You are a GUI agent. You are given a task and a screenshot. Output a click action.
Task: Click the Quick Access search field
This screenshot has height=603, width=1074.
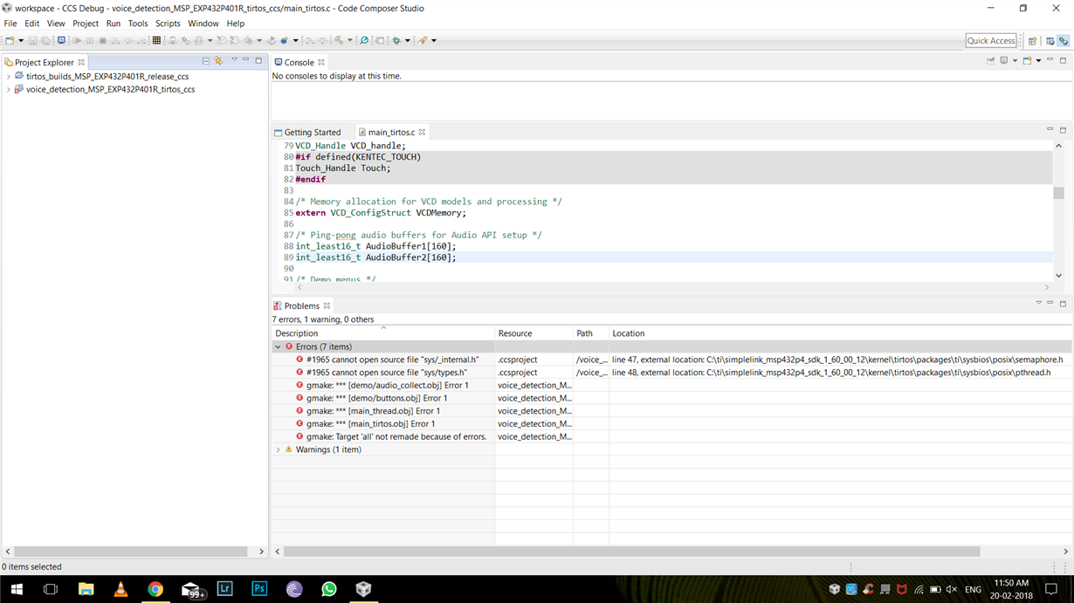tap(990, 41)
